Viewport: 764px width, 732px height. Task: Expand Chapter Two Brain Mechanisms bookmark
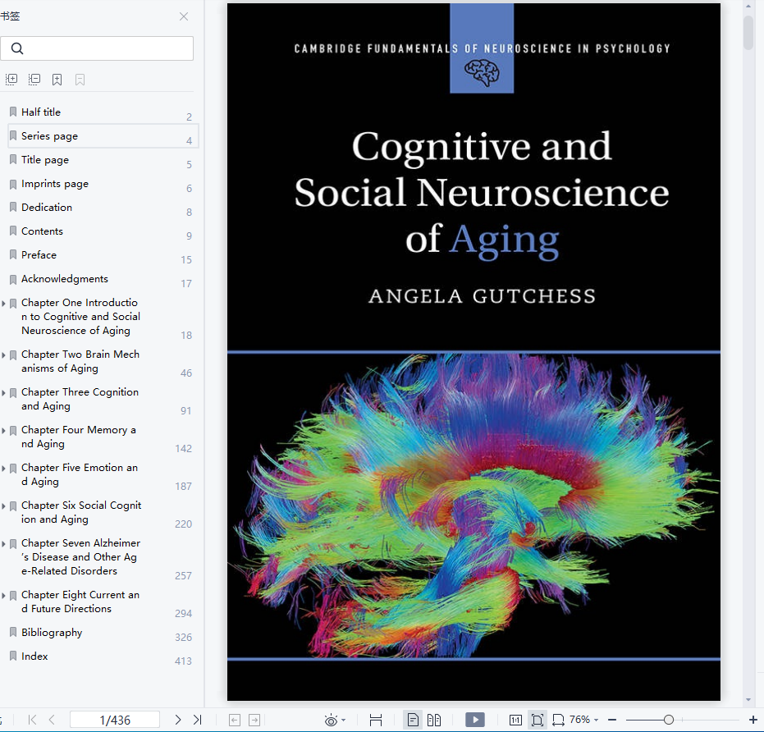click(4, 355)
